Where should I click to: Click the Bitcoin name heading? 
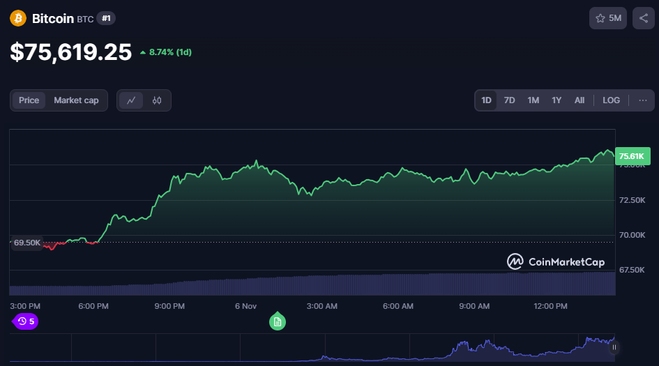click(53, 19)
